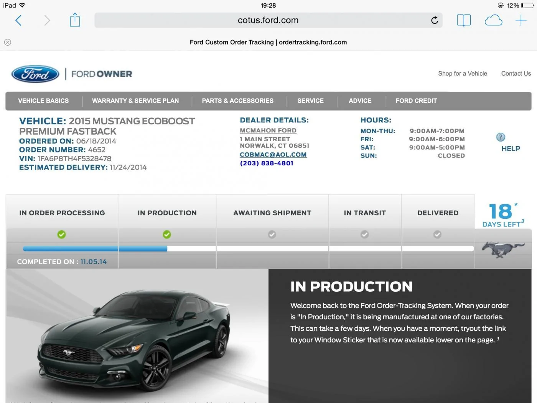The width and height of the screenshot is (537, 403).
Task: Click the green checkmark under In Production
Action: pos(167,235)
